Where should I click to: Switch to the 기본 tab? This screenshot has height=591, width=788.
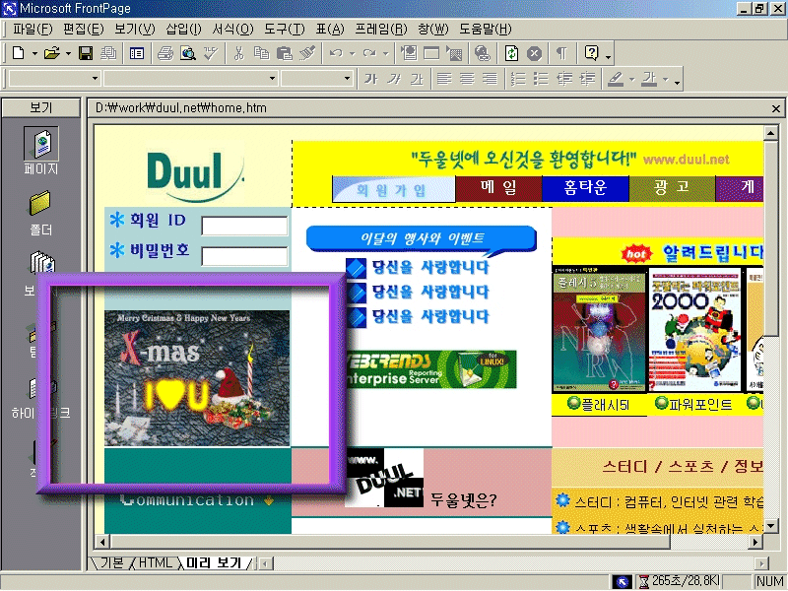pyautogui.click(x=111, y=562)
